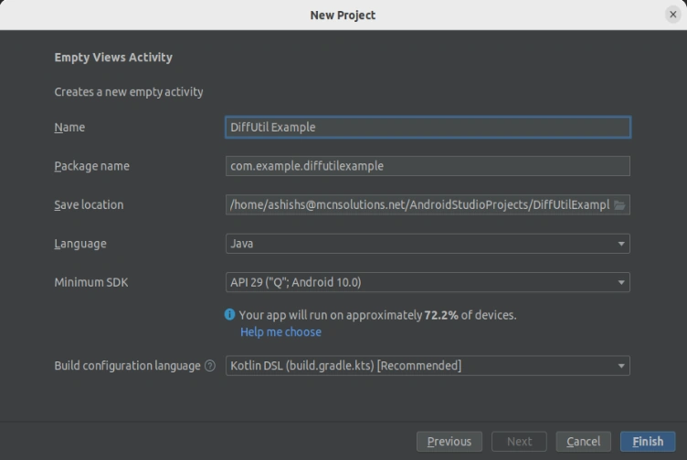This screenshot has width=687, height=460.
Task: Select the Kotlin DSL build configuration combo box
Action: [x=428, y=365]
